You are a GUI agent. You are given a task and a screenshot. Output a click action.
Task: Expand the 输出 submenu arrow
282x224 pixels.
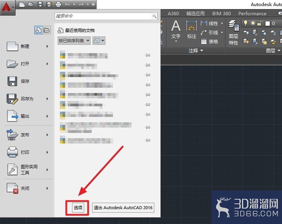click(47, 116)
